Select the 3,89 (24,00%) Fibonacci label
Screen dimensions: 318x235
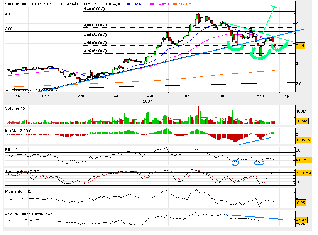tap(95, 25)
